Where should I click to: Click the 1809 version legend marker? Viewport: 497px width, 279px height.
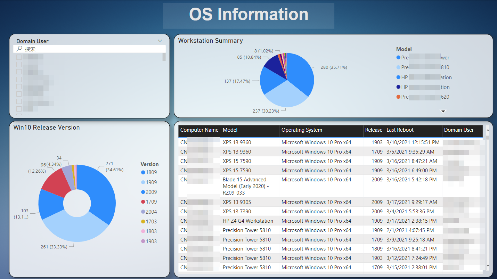(x=143, y=172)
